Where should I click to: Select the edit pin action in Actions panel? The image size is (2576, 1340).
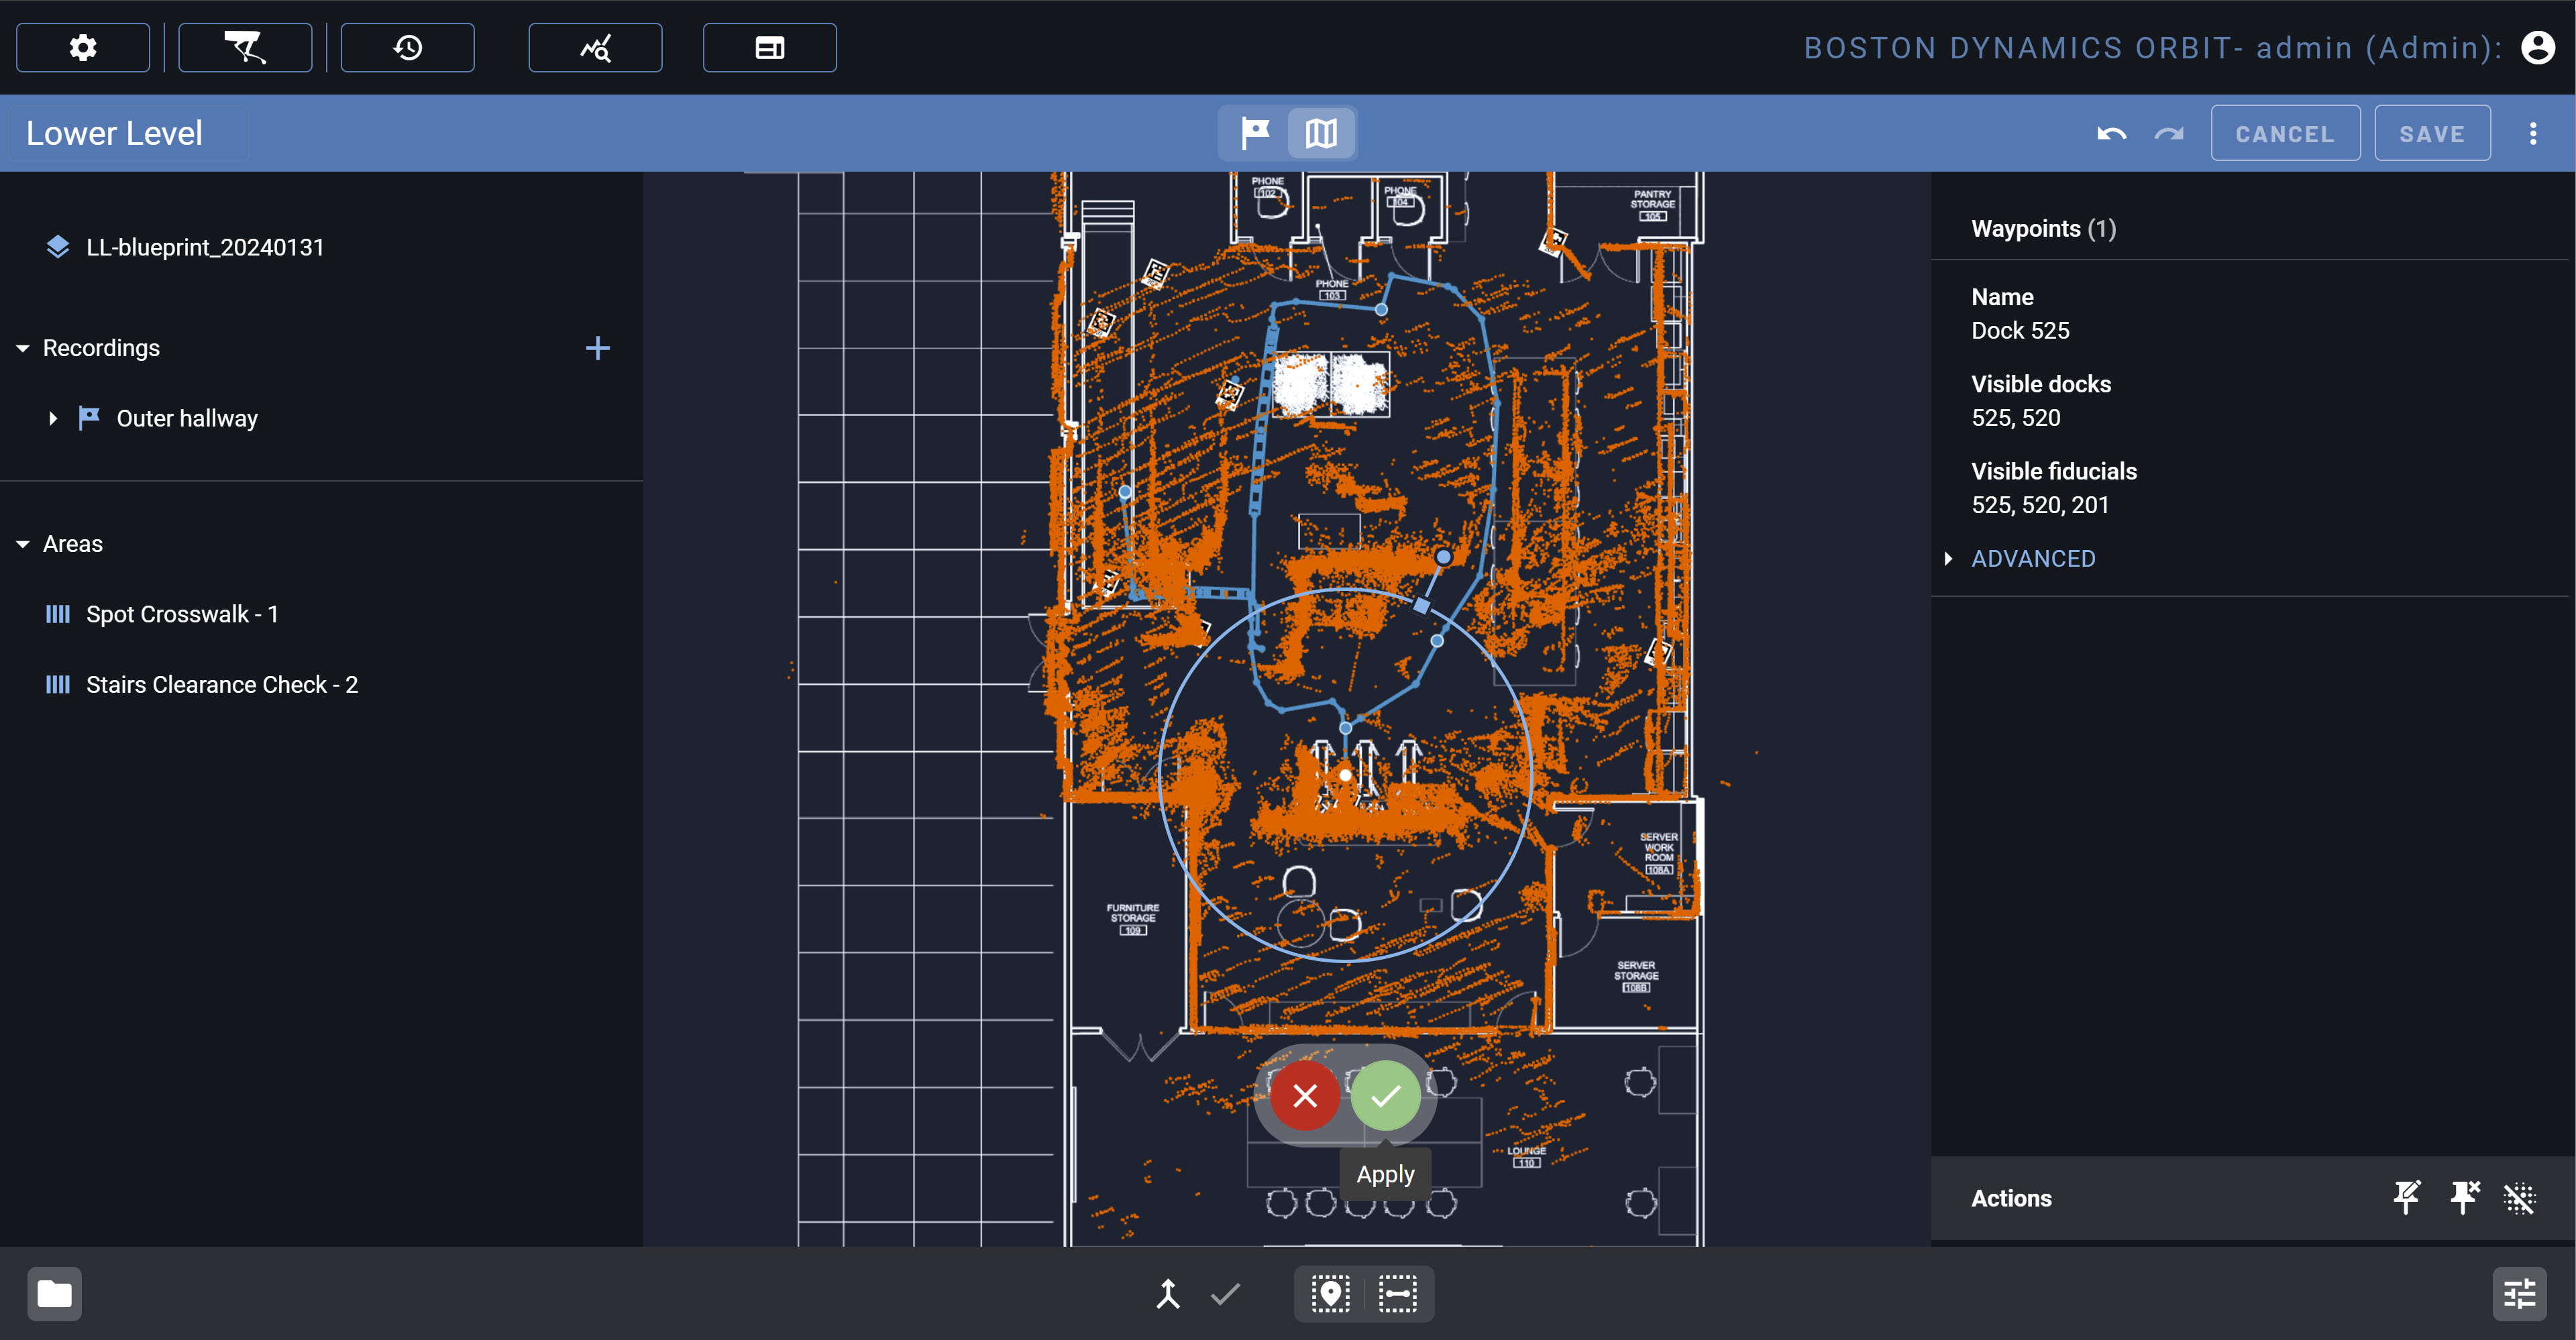pyautogui.click(x=2405, y=1197)
